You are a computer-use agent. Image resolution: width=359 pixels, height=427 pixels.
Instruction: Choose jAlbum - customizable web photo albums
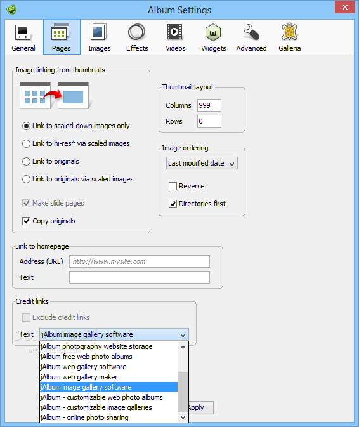click(x=109, y=398)
